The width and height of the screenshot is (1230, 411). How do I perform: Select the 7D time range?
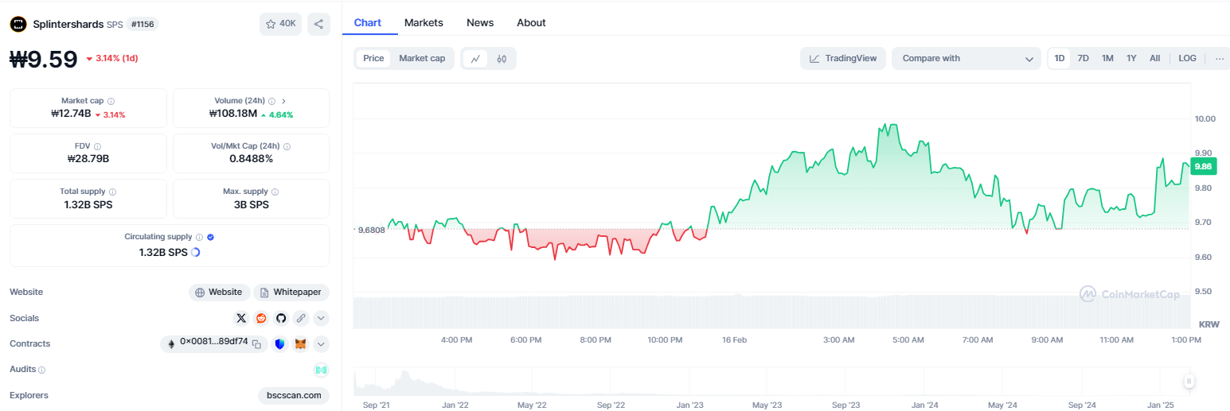1084,58
